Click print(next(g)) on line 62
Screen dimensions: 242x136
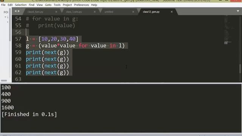(47, 73)
